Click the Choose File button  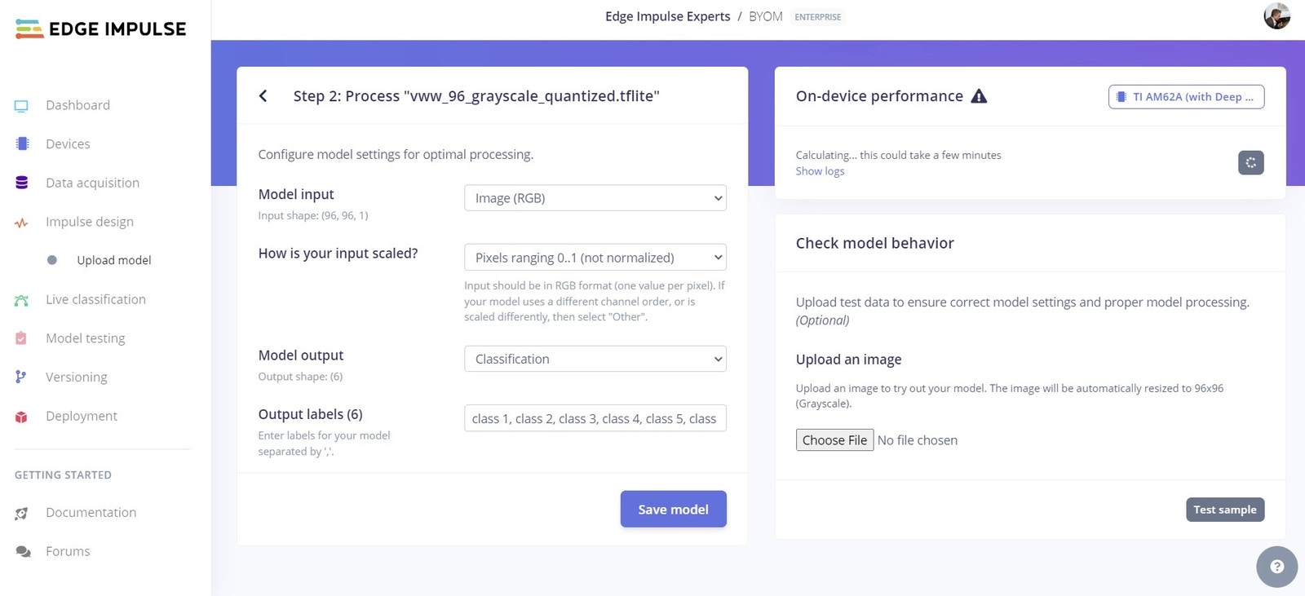coord(834,440)
